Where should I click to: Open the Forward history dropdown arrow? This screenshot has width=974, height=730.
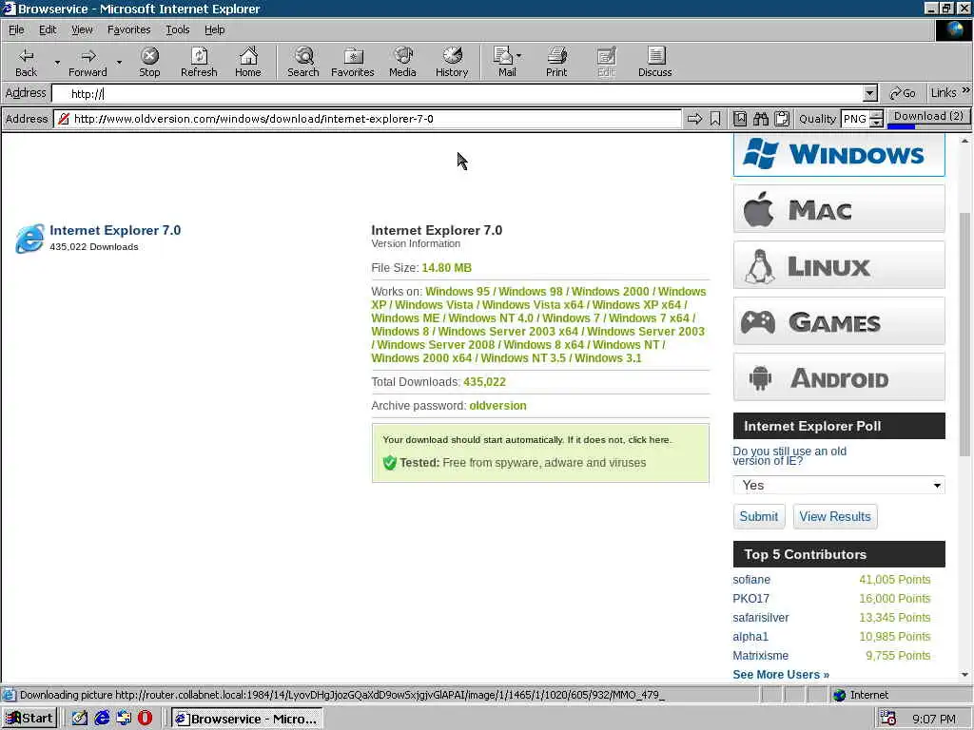point(119,62)
